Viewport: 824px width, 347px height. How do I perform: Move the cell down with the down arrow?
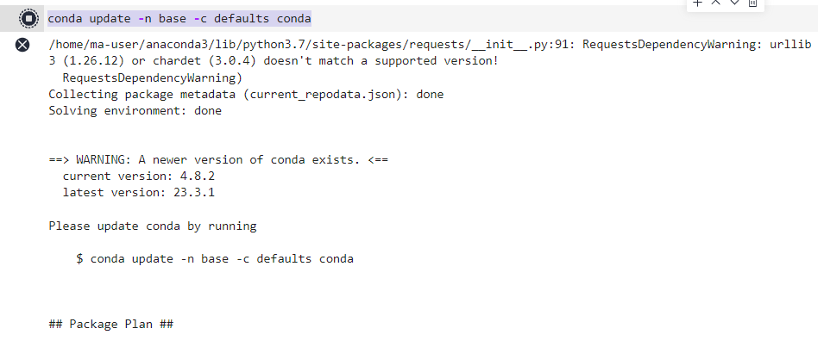pyautogui.click(x=734, y=3)
